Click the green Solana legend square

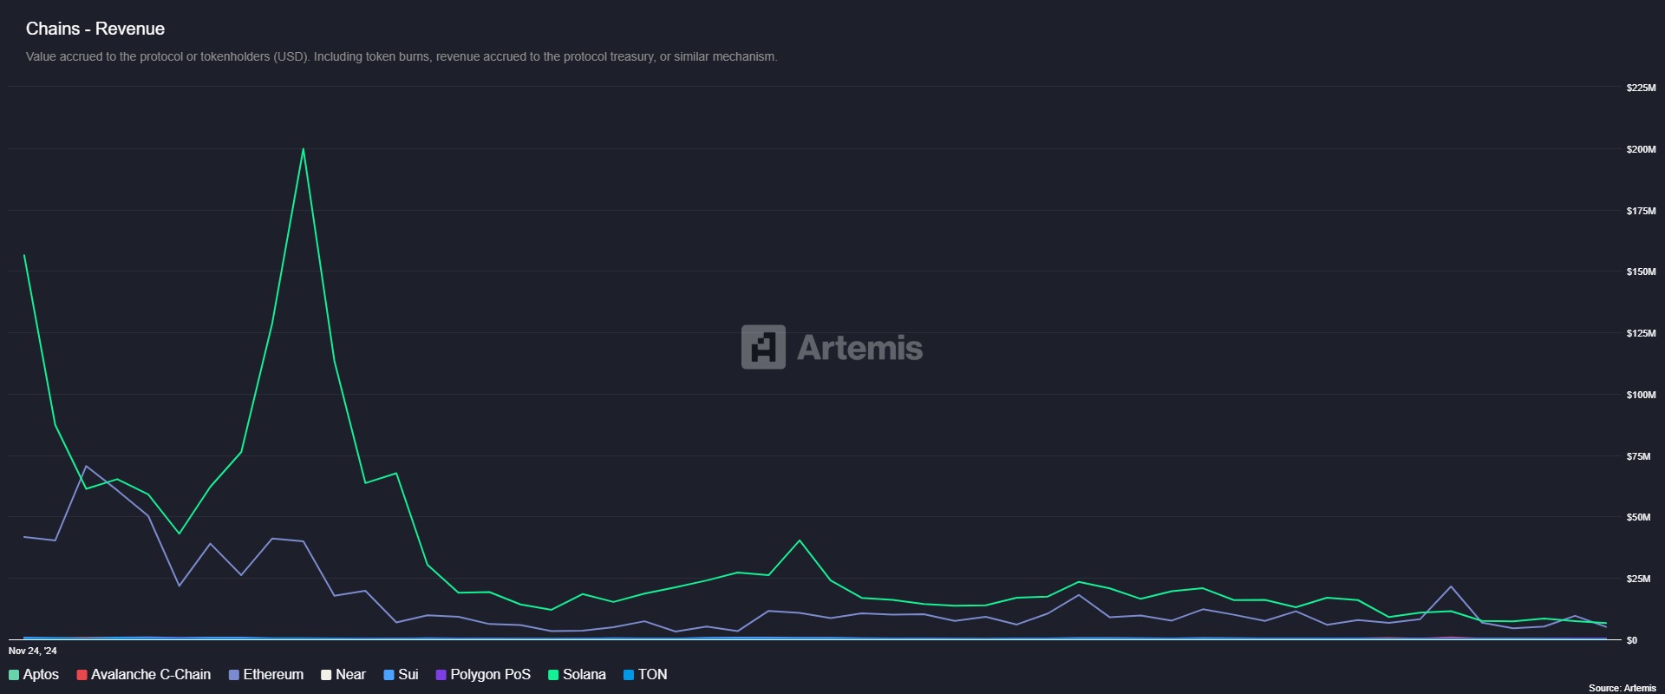coord(553,675)
